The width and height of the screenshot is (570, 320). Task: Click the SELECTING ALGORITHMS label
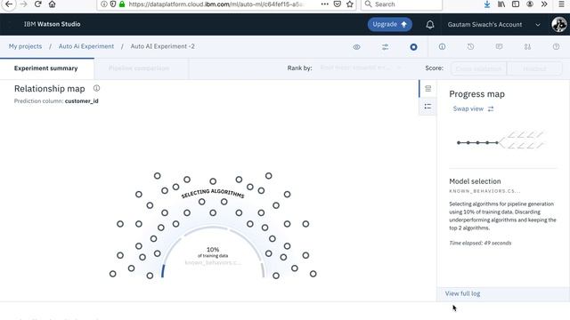click(x=213, y=193)
